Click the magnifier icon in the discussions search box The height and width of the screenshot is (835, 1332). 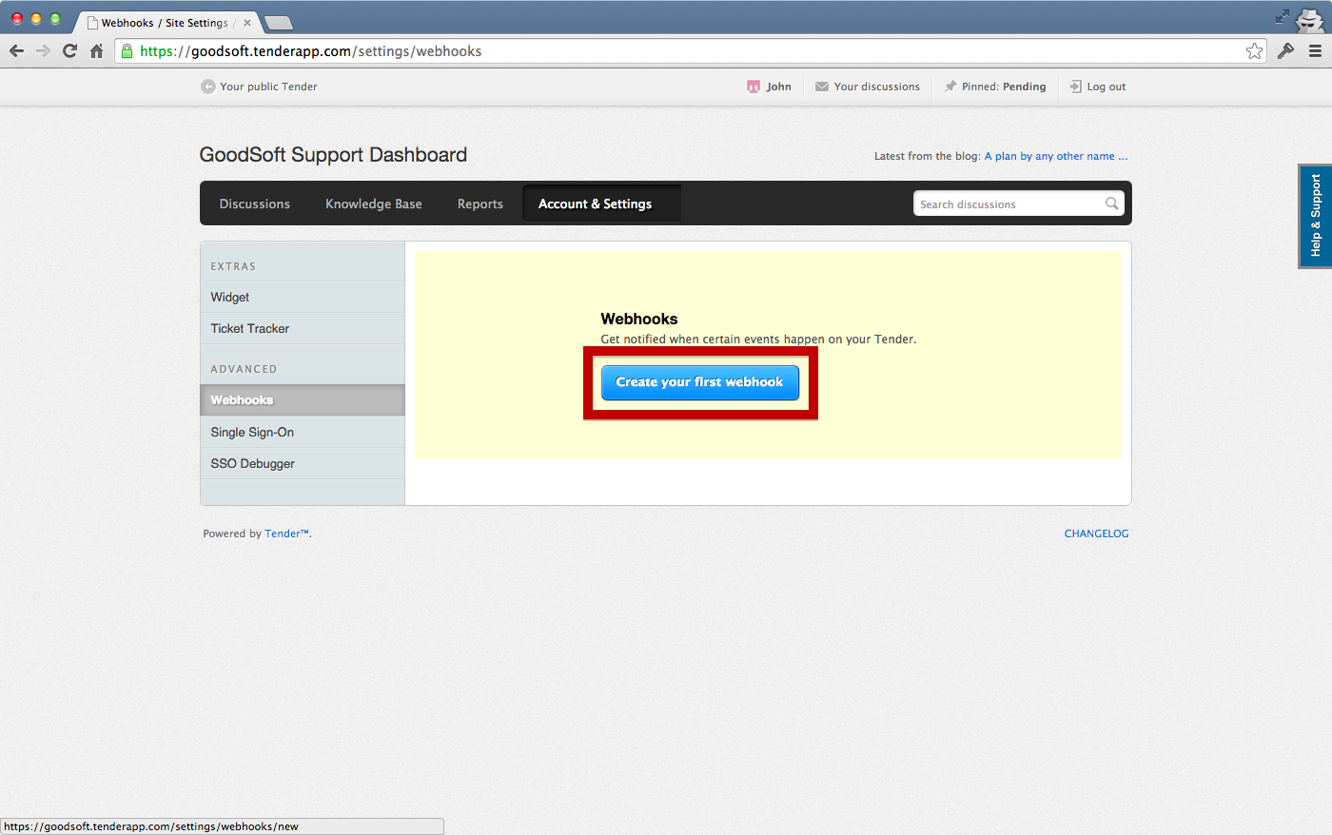1111,204
